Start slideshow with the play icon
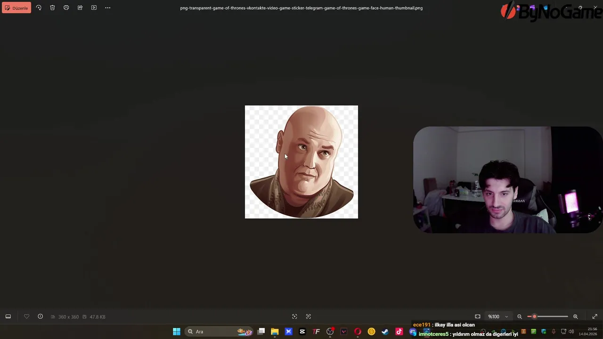603x339 pixels. click(x=94, y=8)
